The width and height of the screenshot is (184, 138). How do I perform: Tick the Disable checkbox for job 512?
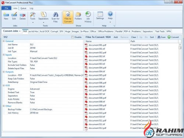(72, 37)
